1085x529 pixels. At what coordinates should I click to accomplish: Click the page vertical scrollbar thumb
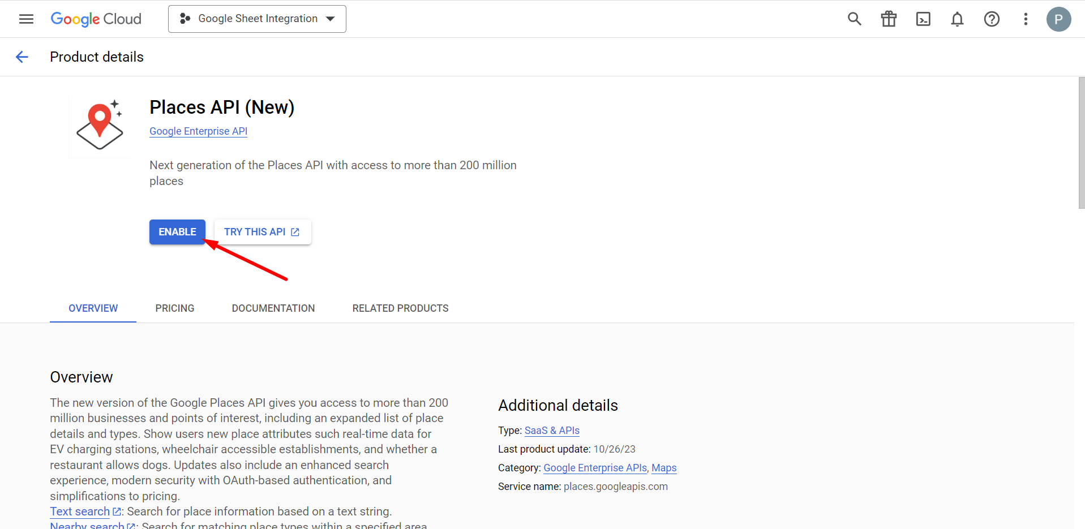(1081, 143)
